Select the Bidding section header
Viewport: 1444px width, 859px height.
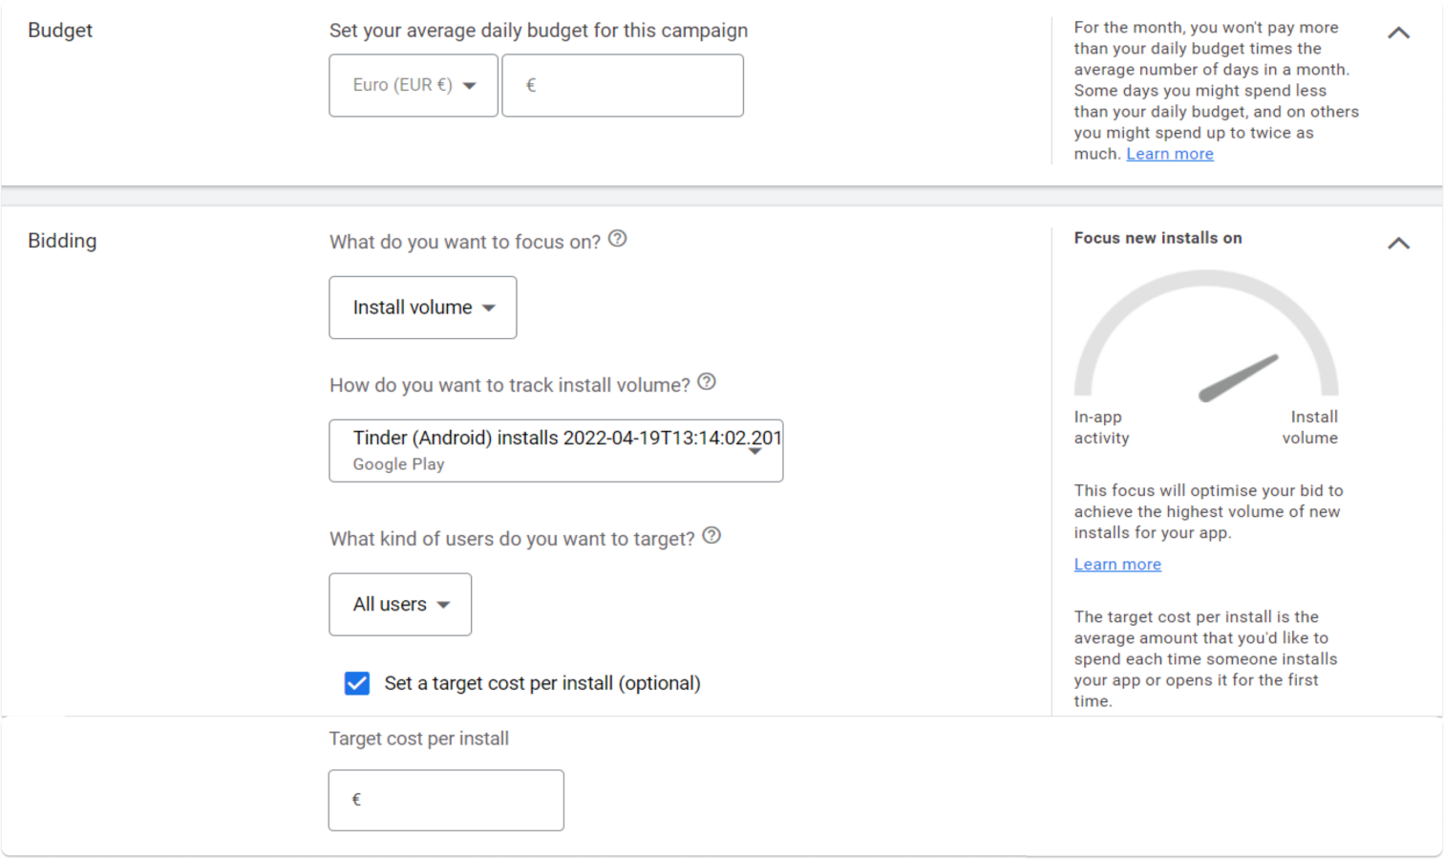pyautogui.click(x=61, y=240)
